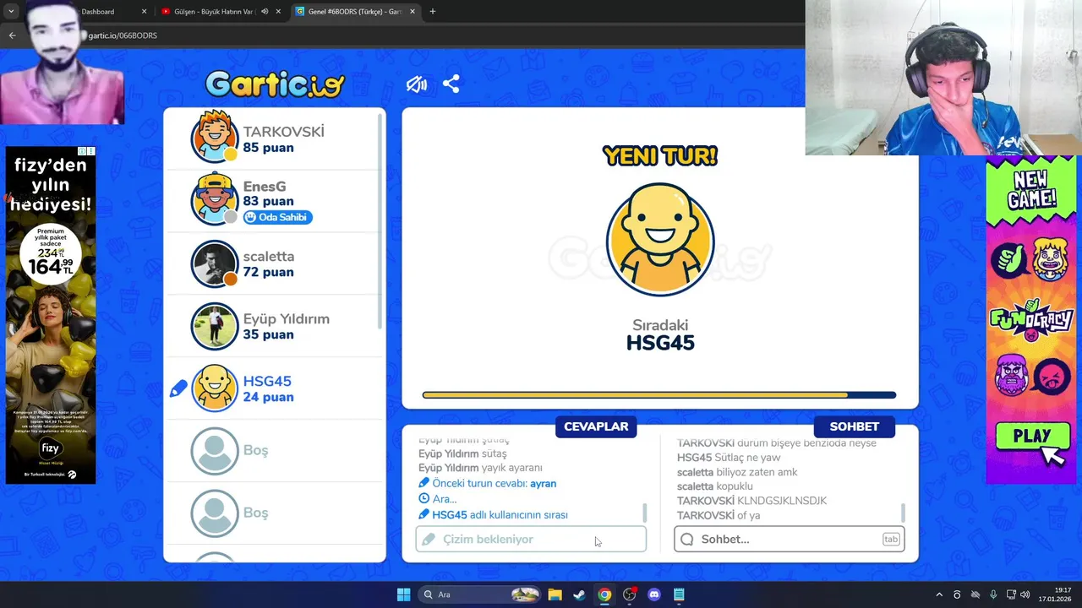Click the answers panel scrollbar
This screenshot has height=608, width=1082.
[645, 513]
